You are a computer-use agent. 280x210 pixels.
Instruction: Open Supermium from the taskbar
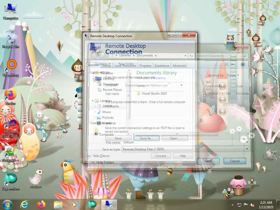pyautogui.click(x=92, y=205)
